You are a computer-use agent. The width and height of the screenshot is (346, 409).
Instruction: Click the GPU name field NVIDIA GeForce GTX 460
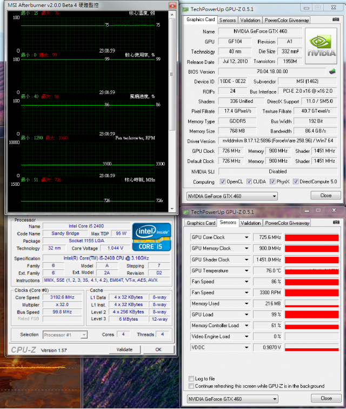[260, 31]
